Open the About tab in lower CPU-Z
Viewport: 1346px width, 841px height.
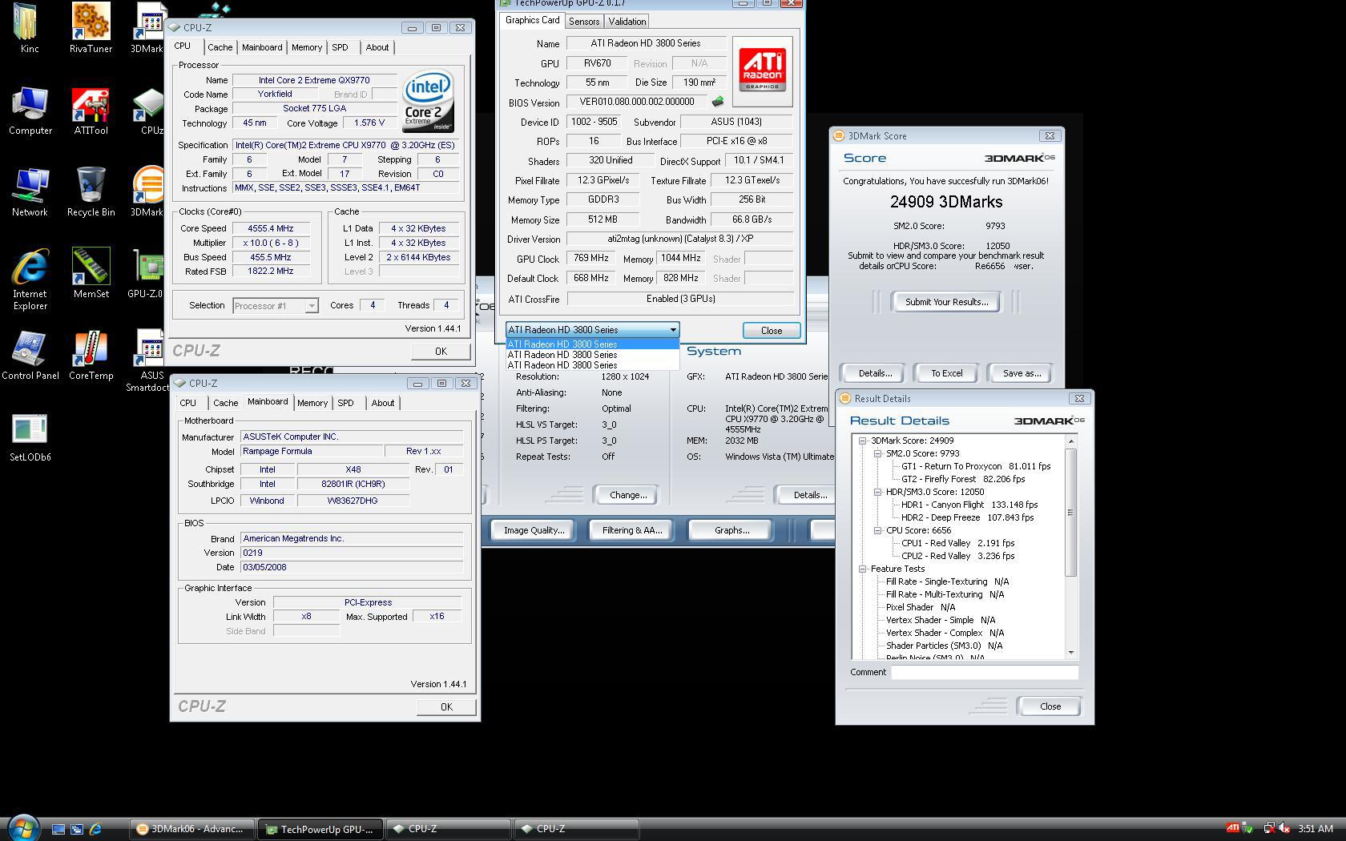pos(383,403)
